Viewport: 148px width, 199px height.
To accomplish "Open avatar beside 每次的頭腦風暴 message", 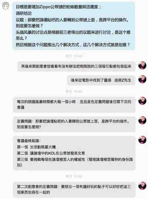I will (142, 101).
